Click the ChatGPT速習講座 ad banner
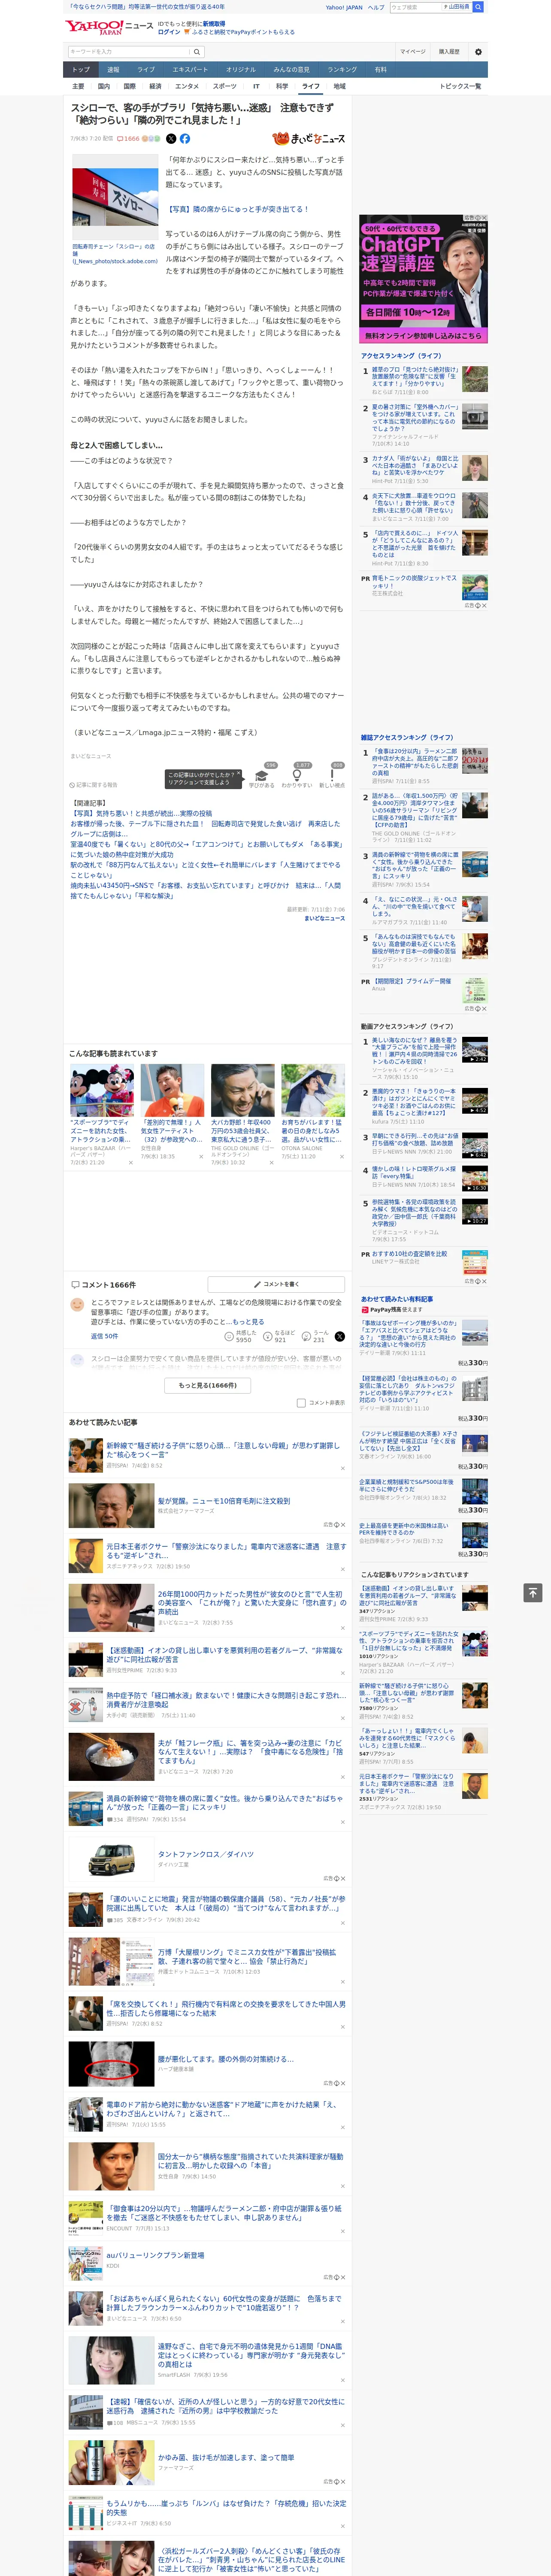 click(x=424, y=278)
